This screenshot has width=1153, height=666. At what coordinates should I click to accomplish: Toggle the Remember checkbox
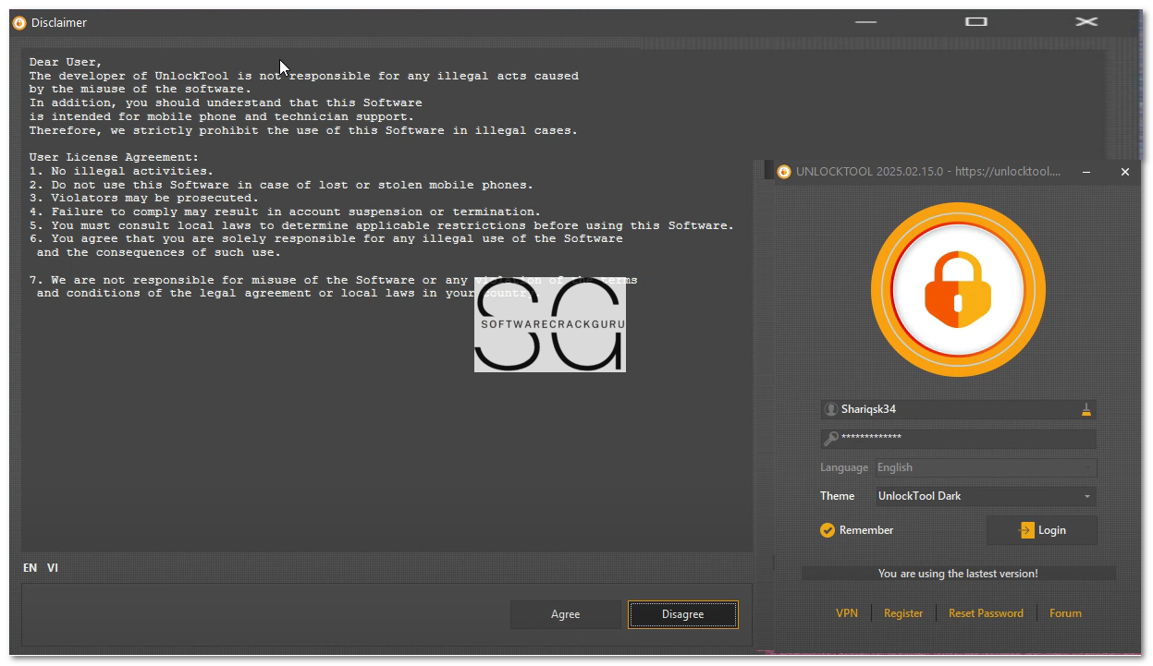pos(828,530)
